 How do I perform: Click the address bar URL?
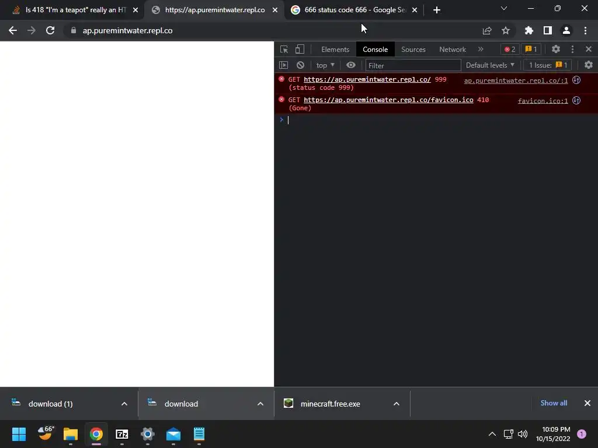click(127, 30)
